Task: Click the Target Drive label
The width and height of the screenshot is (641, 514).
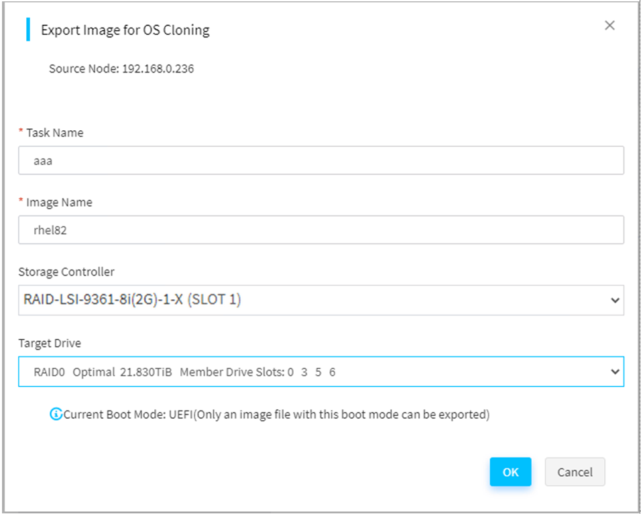Action: click(x=50, y=343)
